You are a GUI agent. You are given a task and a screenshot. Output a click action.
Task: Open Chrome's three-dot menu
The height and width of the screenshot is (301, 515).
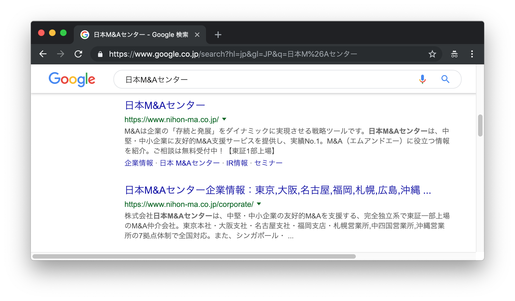[472, 54]
